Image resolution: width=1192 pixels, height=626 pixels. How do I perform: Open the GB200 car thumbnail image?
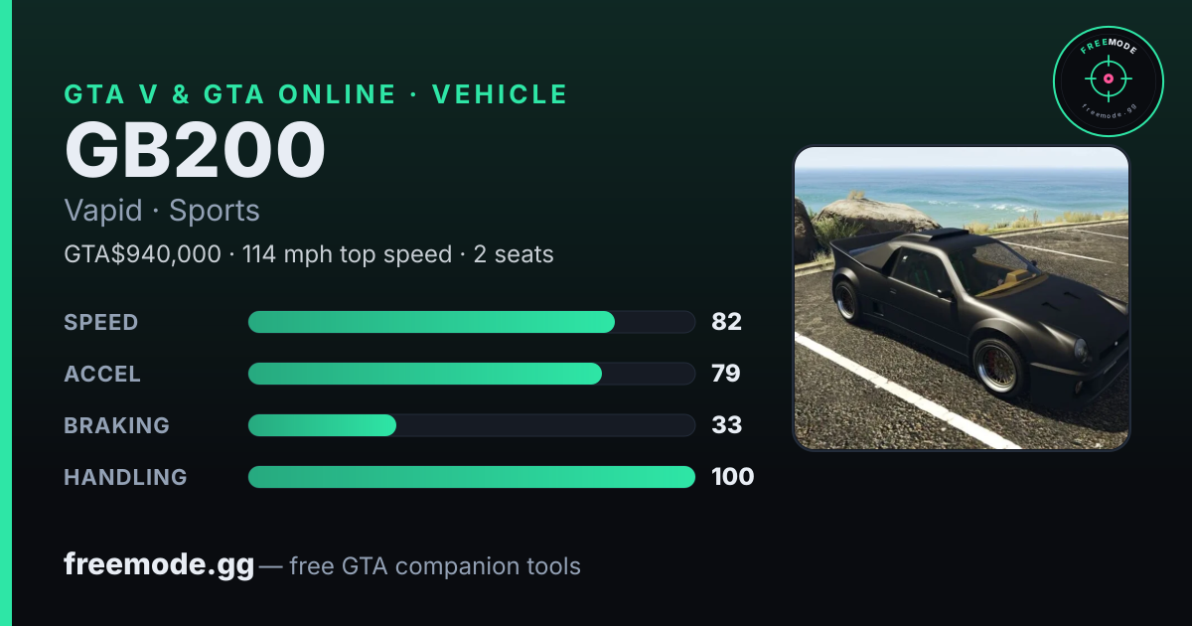(x=962, y=298)
